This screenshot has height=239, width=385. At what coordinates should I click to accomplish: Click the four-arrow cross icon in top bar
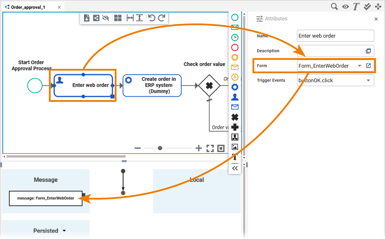coord(378,6)
